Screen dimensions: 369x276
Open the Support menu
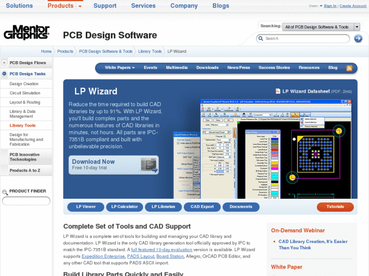[105, 6]
